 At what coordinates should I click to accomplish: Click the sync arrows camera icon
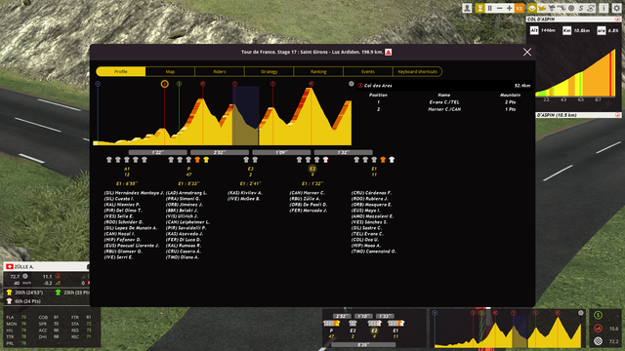pyautogui.click(x=591, y=8)
